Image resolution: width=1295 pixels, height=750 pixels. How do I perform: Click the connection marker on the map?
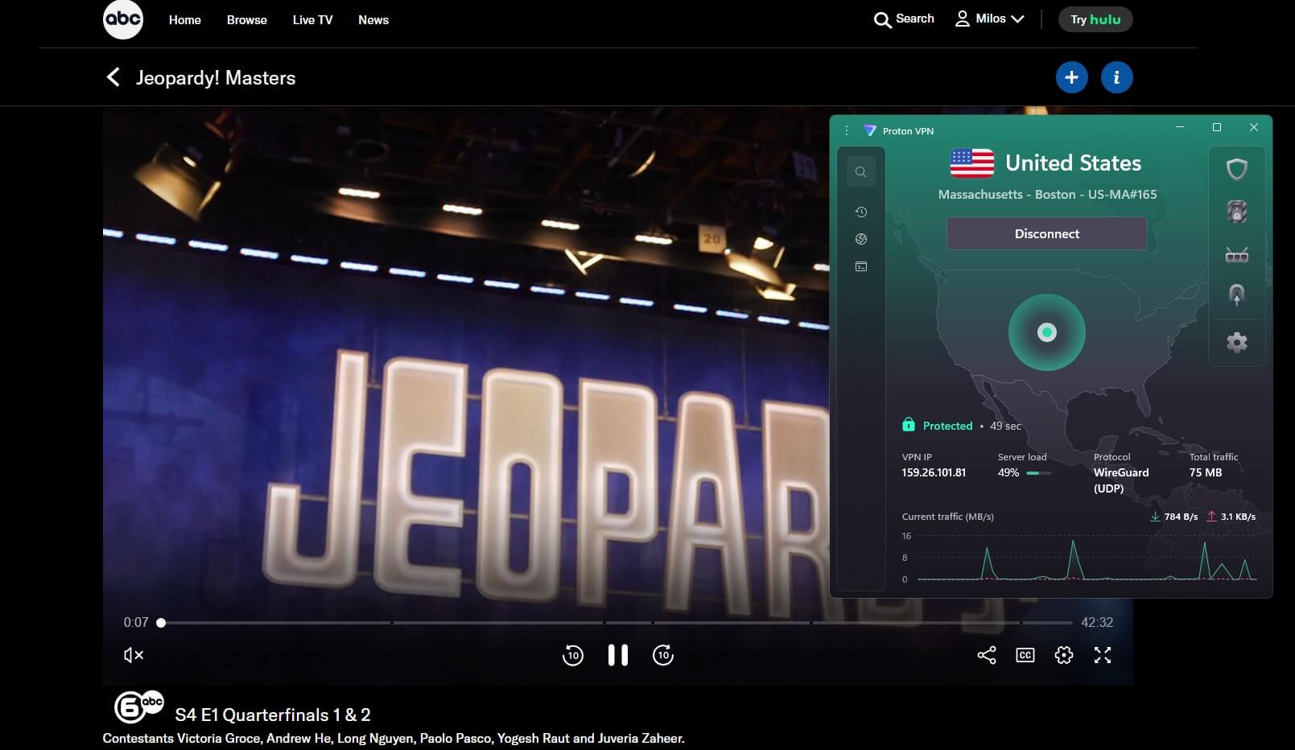[1047, 332]
